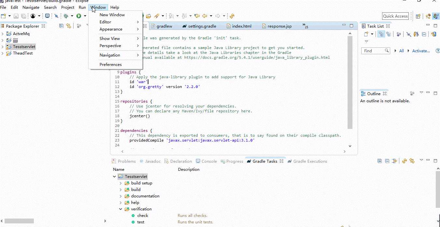440x227 pixels.
Task: Expand the documentation task group
Action: (121, 196)
